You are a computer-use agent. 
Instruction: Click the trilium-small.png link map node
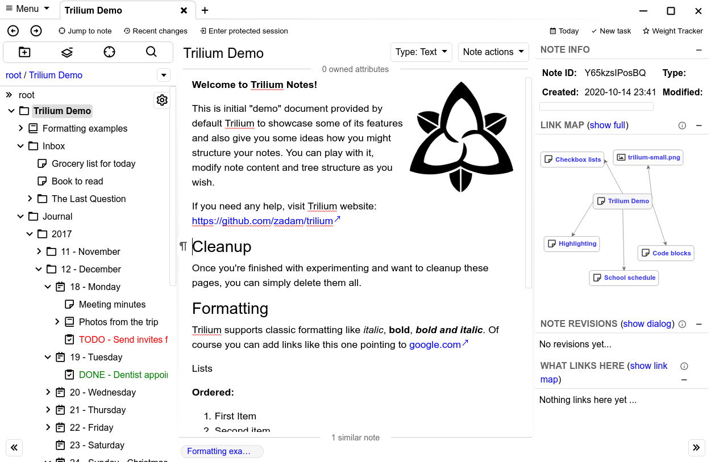648,157
